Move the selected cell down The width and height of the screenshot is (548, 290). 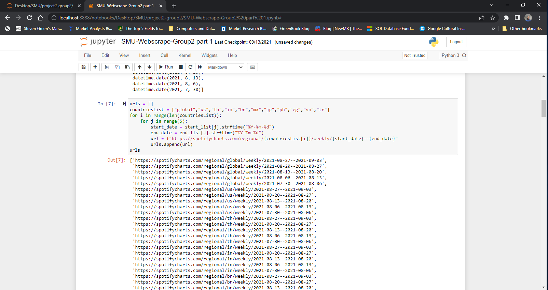(150, 67)
